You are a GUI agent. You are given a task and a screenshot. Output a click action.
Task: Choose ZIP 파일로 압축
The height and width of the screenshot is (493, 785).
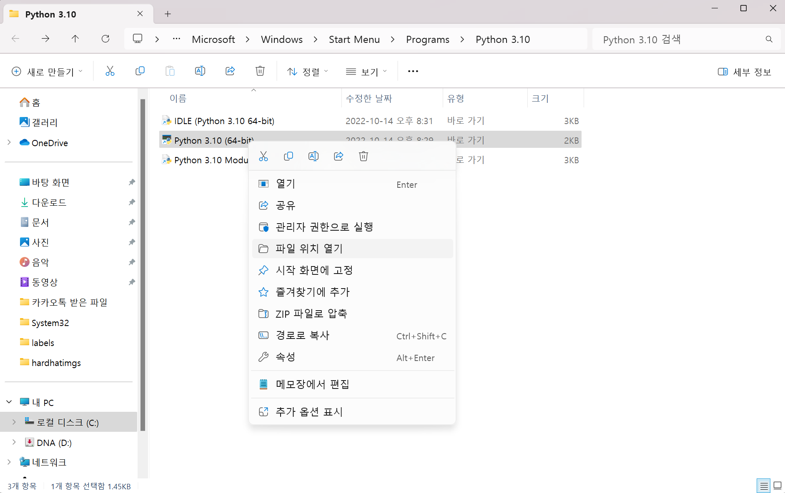pyautogui.click(x=353, y=314)
